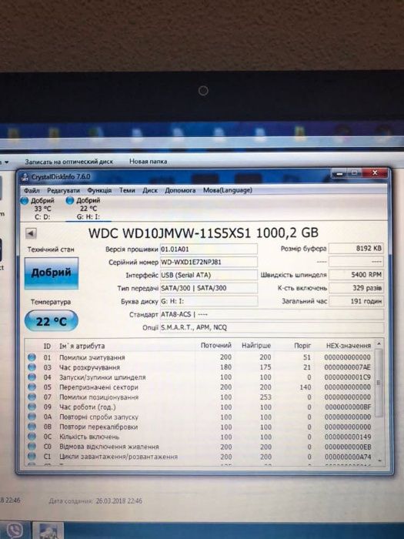Click the Поріг column header

click(x=302, y=346)
